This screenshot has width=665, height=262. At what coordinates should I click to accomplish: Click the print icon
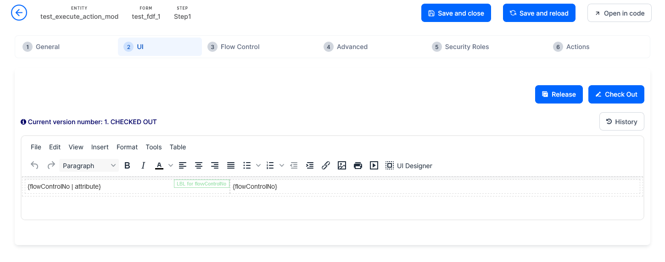point(358,166)
